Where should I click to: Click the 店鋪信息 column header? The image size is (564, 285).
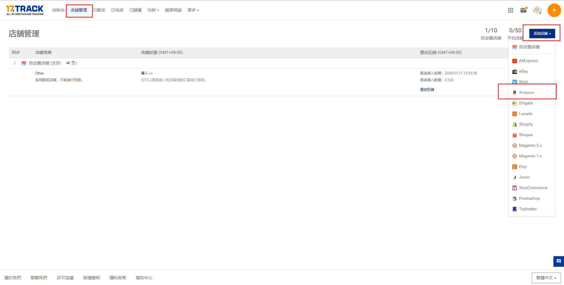[x=43, y=52]
